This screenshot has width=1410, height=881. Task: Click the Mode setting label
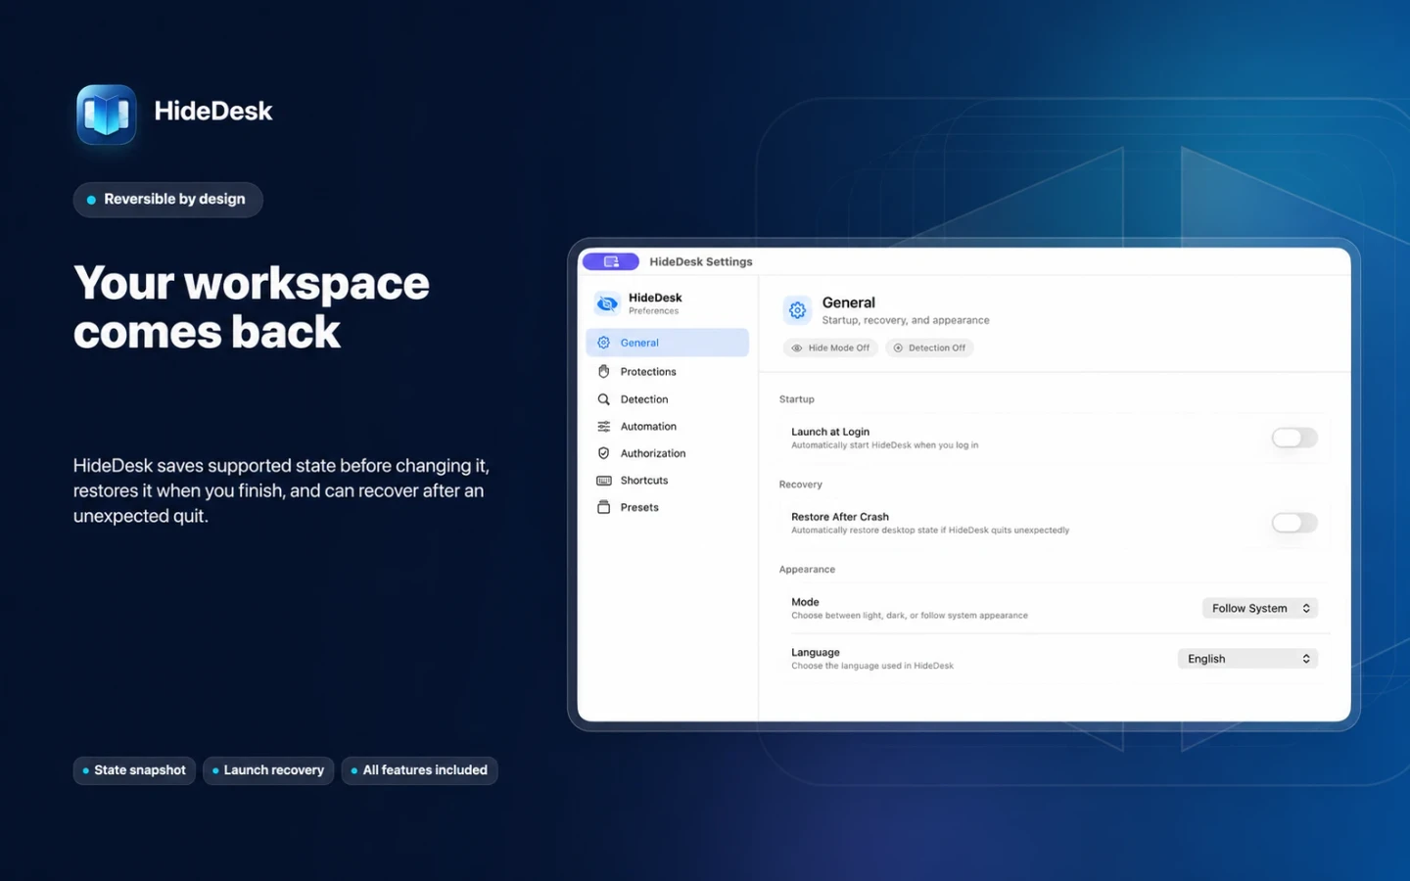(x=805, y=602)
